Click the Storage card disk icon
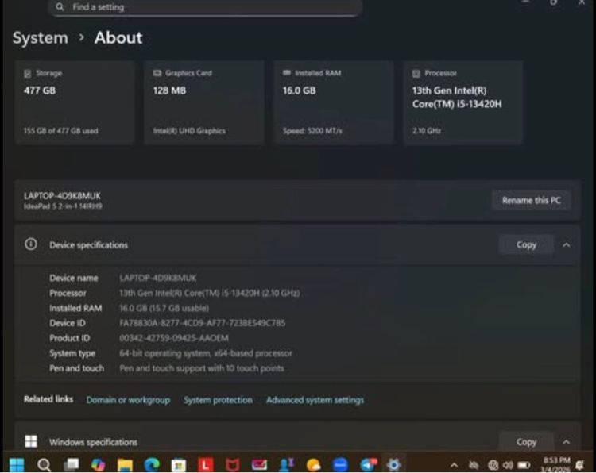Screen dimensions: 596x473 click(x=27, y=74)
